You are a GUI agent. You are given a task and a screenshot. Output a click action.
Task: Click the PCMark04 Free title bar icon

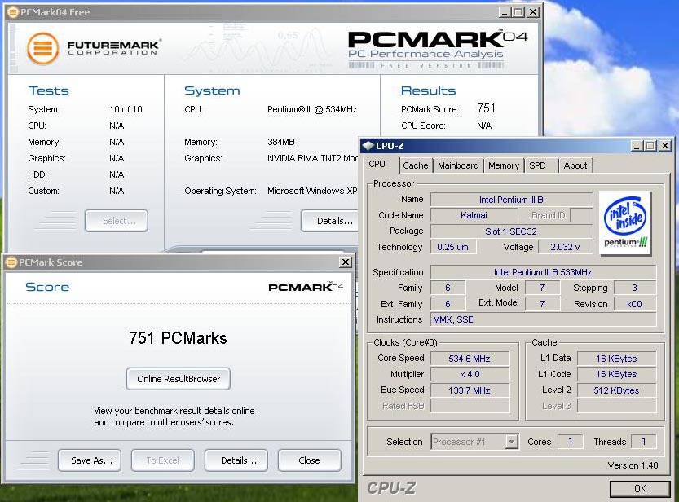[x=13, y=12]
